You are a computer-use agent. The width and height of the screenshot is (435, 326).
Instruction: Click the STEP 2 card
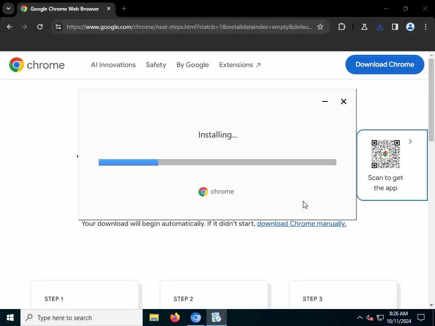point(214,295)
